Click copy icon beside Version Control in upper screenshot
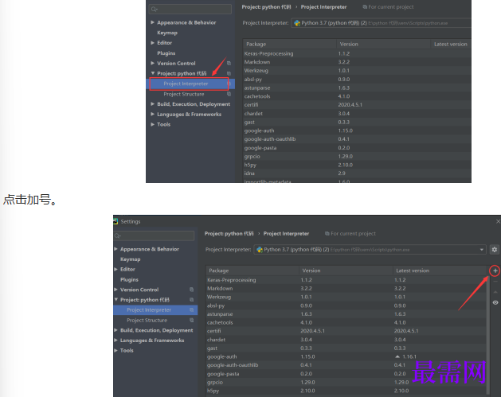The width and height of the screenshot is (501, 397). click(229, 63)
